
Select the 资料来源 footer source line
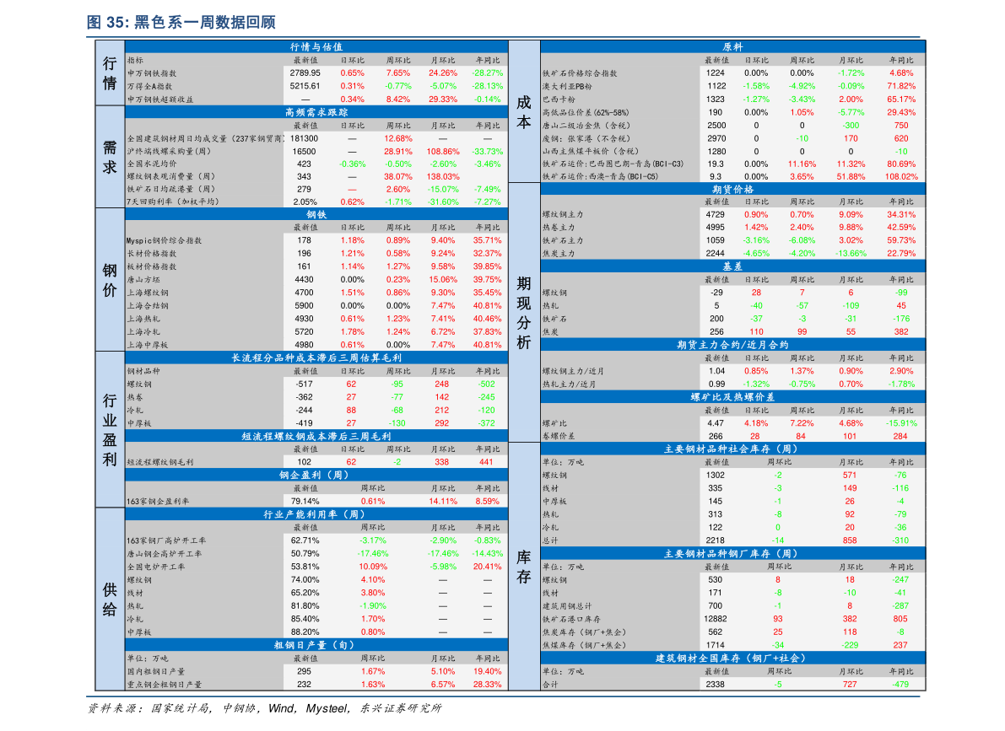point(265,708)
